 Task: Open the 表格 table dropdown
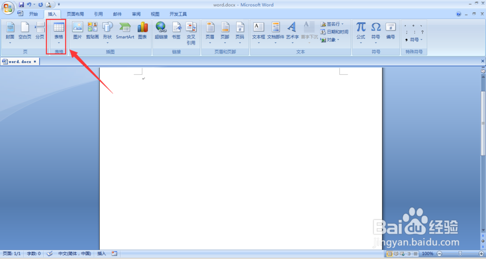59,33
